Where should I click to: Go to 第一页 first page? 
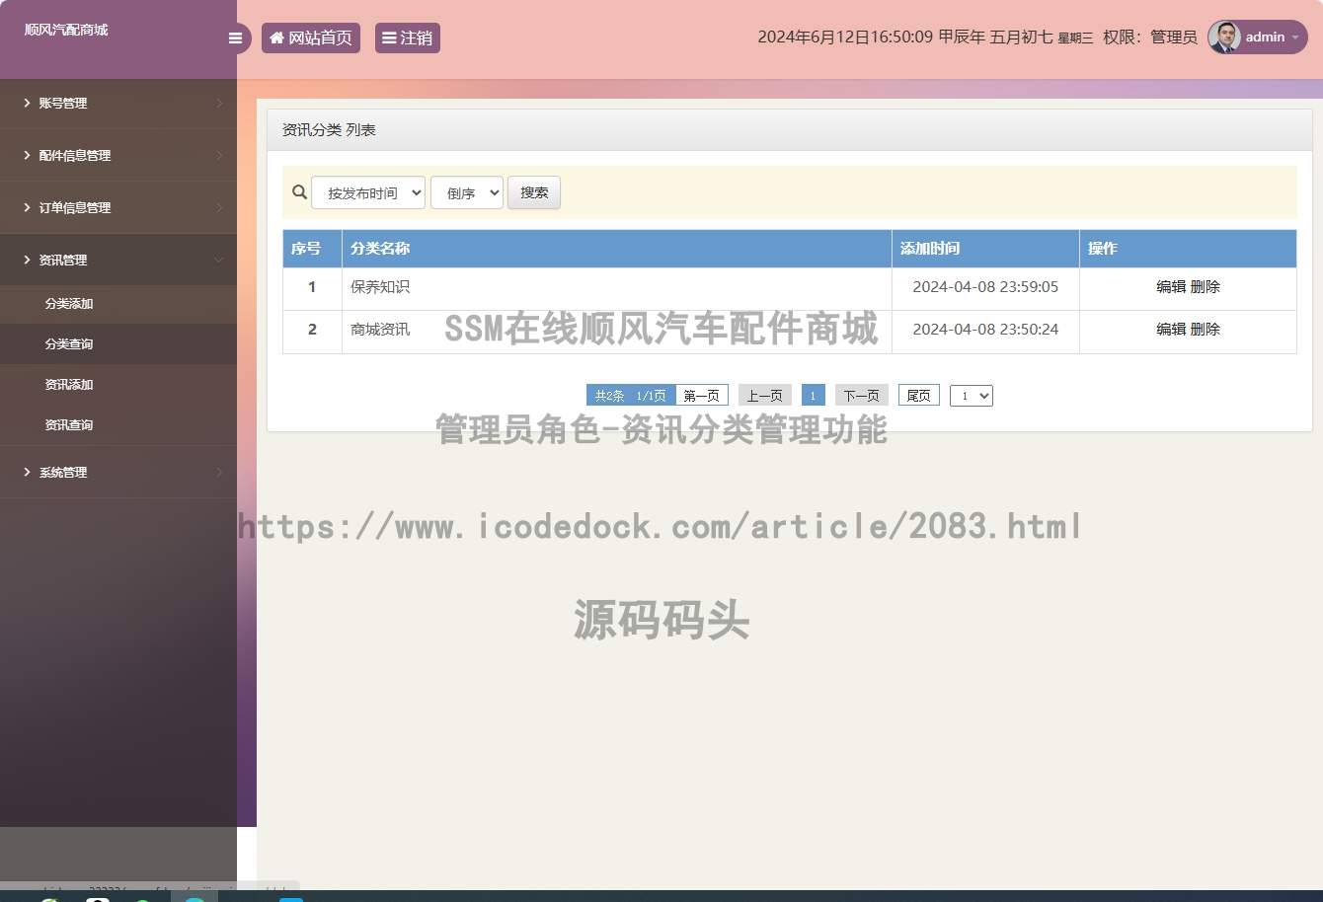[702, 396]
